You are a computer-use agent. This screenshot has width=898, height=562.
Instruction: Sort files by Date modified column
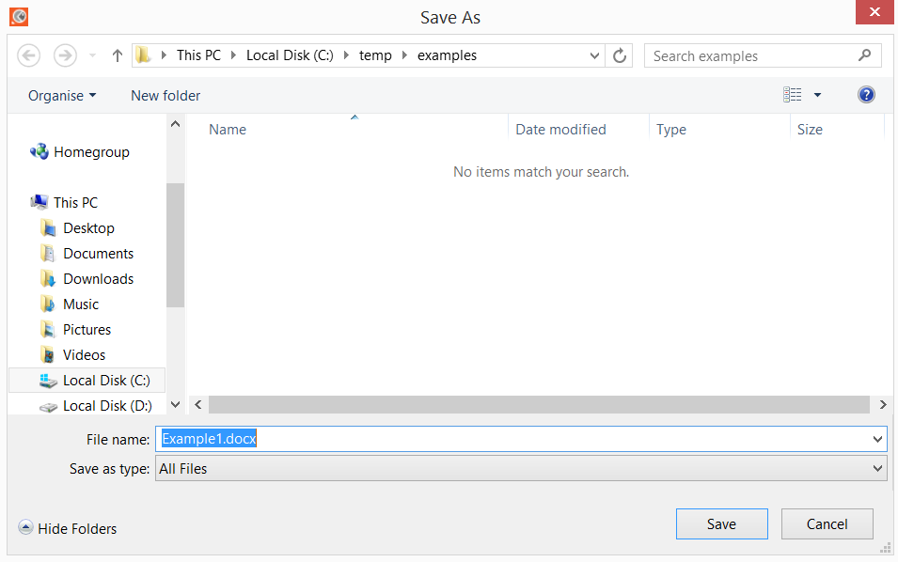click(560, 129)
